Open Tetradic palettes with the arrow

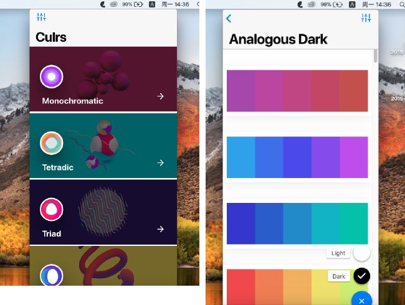[x=160, y=163]
